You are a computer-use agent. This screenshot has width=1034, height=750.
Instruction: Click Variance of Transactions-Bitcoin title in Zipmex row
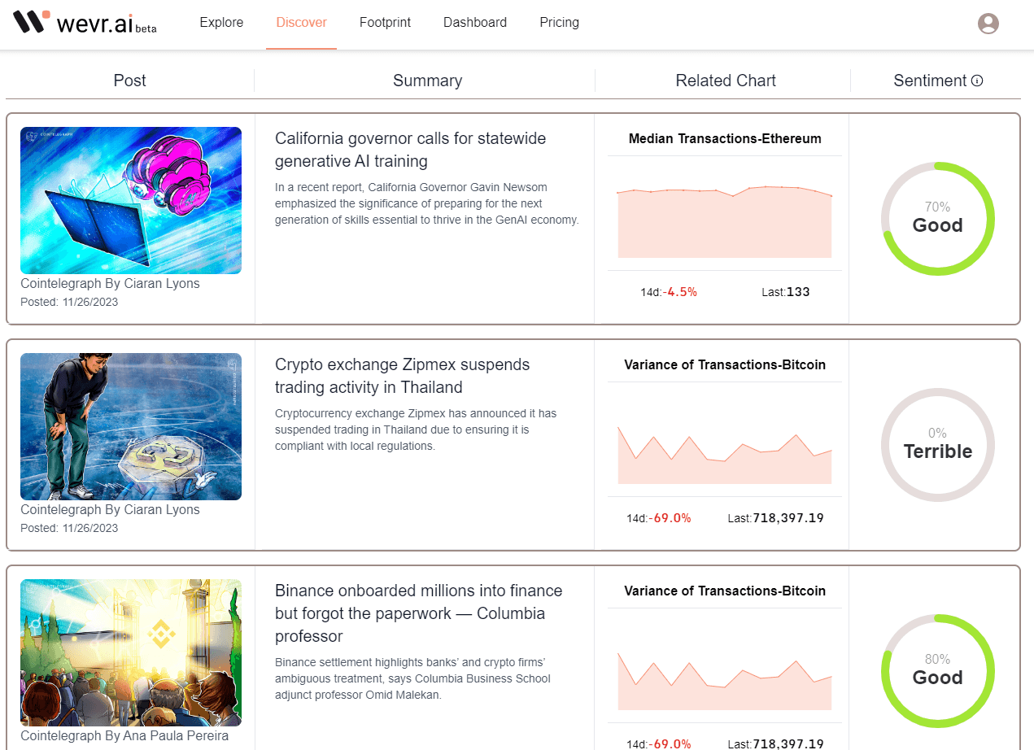click(725, 365)
